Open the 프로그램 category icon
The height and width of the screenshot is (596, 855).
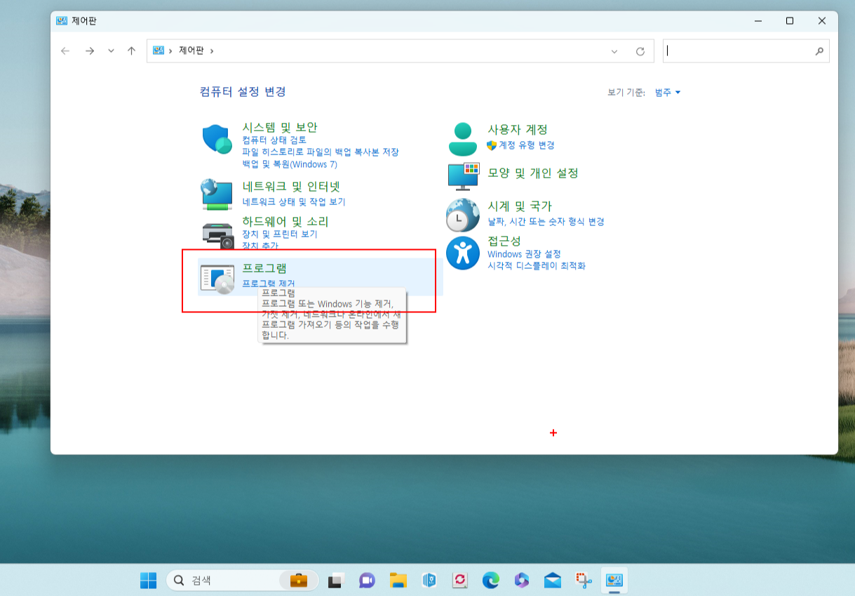(x=217, y=279)
